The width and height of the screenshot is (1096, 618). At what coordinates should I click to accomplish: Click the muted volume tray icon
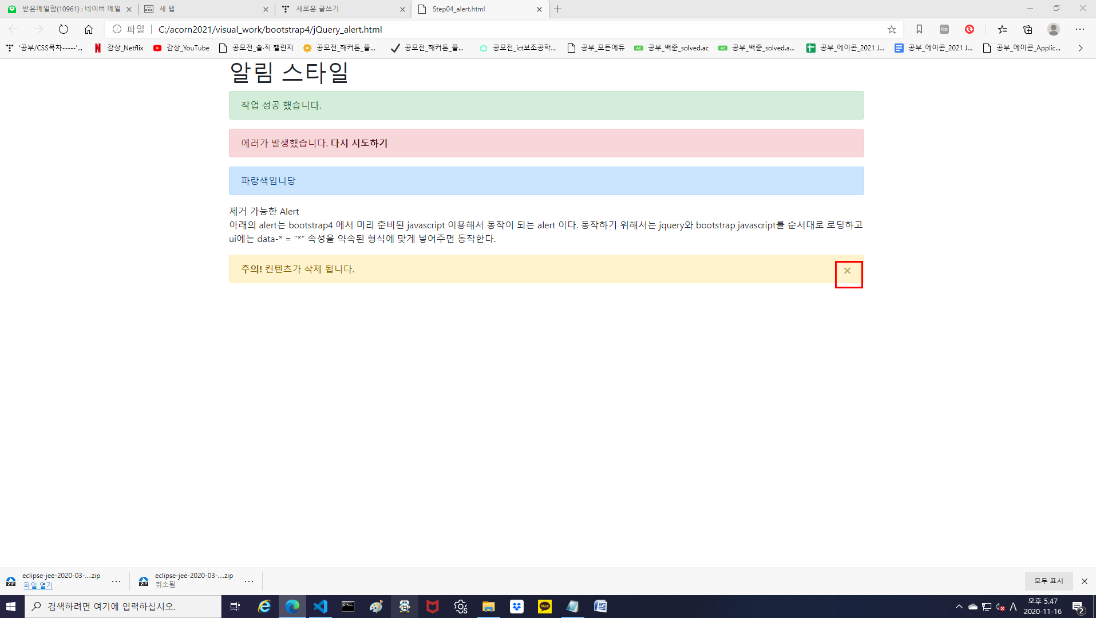(1000, 607)
